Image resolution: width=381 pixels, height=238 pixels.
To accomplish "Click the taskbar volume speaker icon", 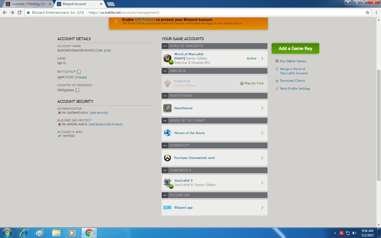I will pos(354,233).
